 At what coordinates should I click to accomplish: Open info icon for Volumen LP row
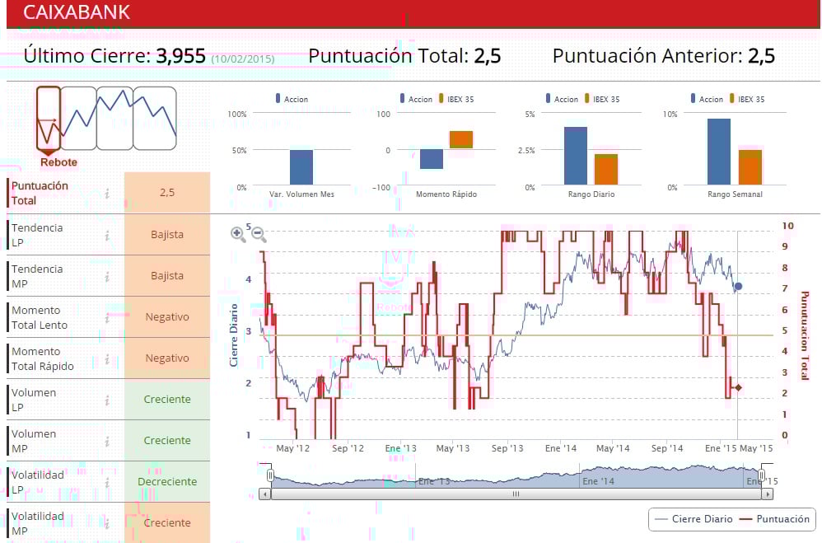(x=107, y=400)
